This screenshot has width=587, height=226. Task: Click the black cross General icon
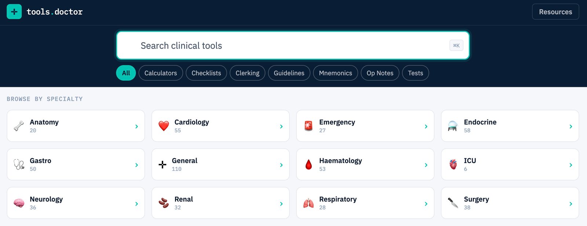pyautogui.click(x=162, y=164)
